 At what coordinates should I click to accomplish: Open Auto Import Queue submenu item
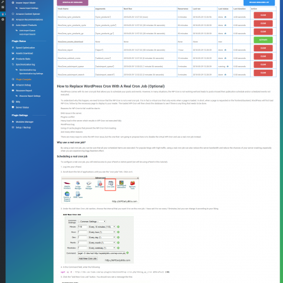point(27,31)
